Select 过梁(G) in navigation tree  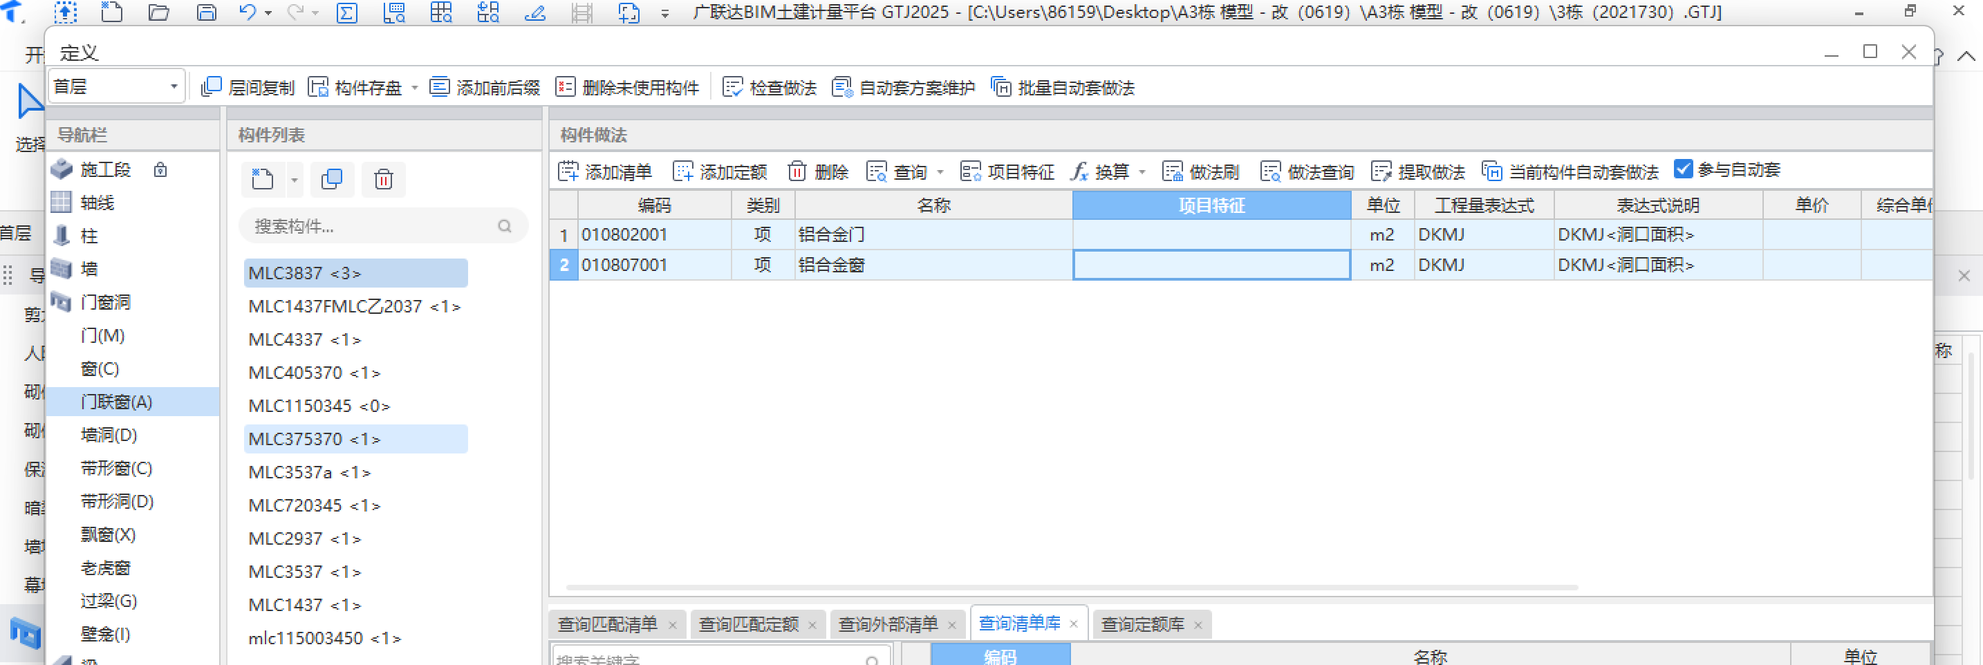click(x=109, y=600)
